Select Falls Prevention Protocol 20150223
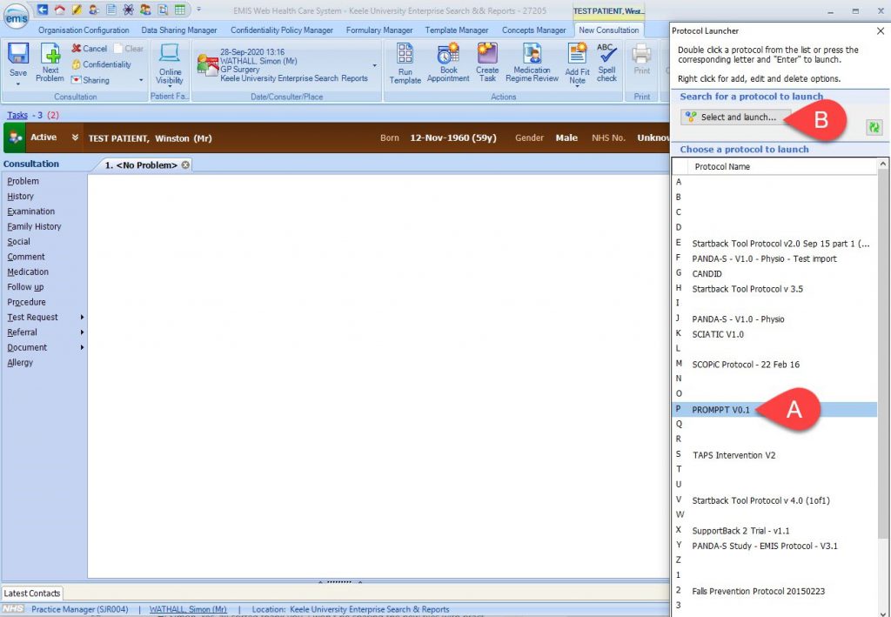 pyautogui.click(x=774, y=591)
